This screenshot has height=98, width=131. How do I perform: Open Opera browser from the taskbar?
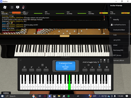point(45,96)
